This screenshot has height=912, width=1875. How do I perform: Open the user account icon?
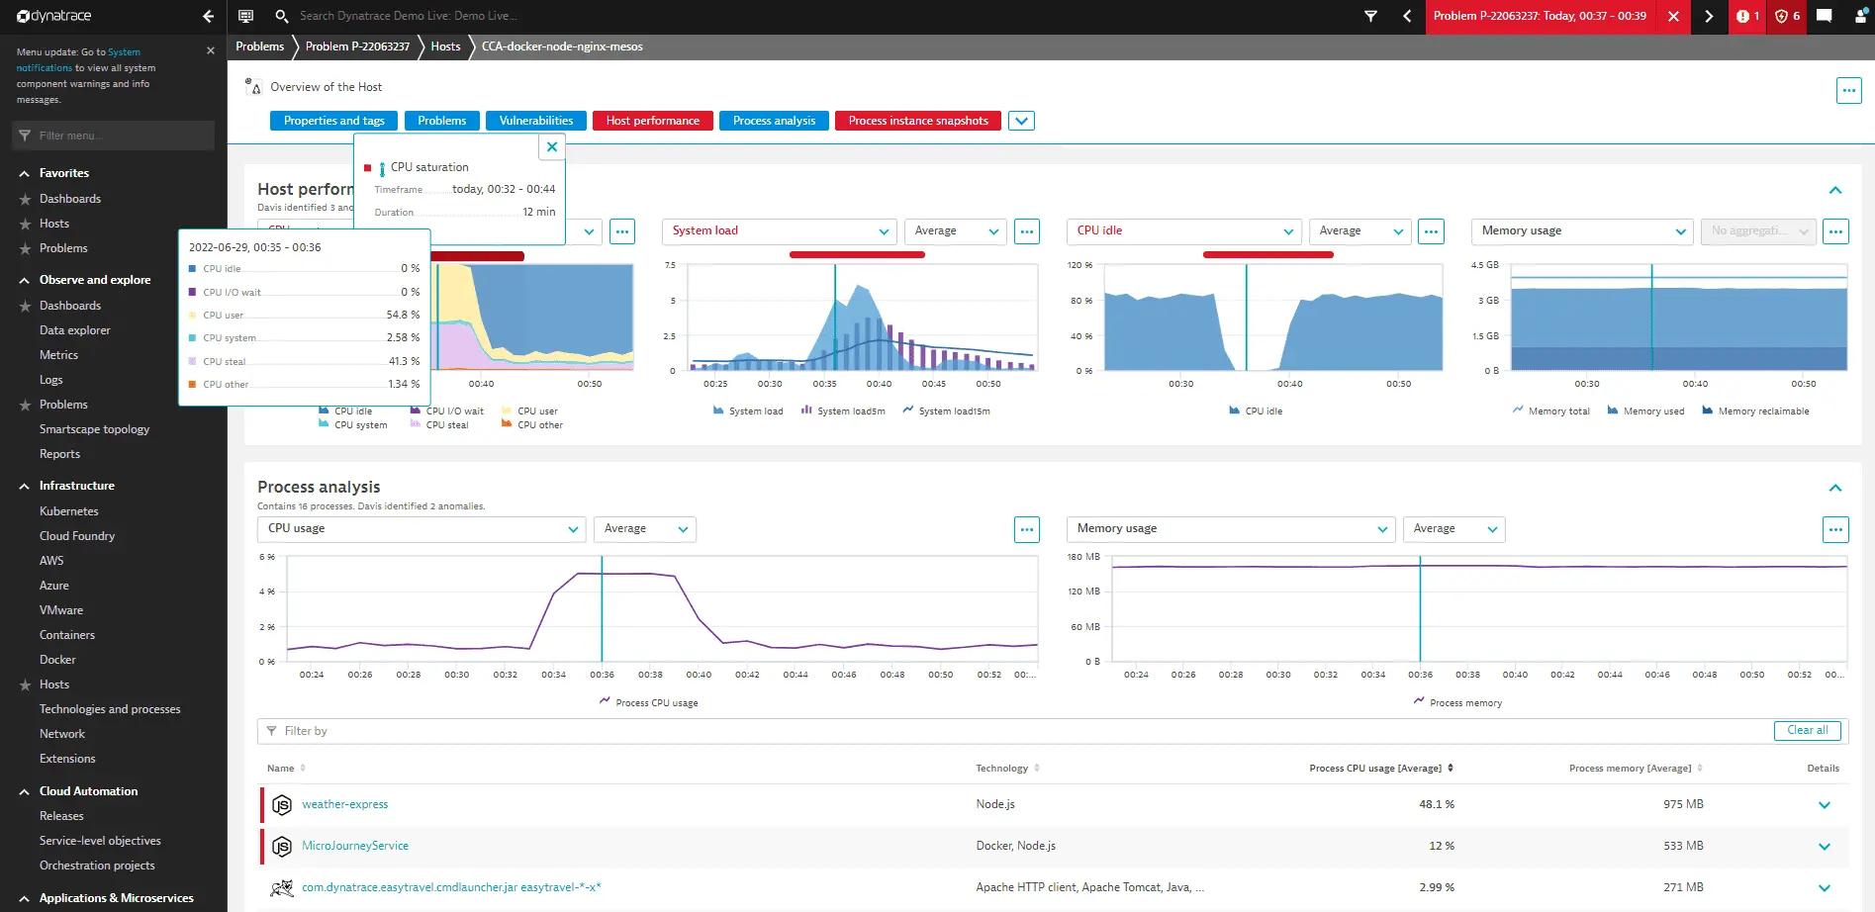1860,16
